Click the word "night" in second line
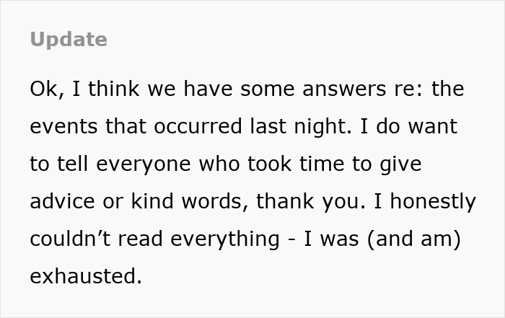Viewport: 505px width, 318px height. 323,127
